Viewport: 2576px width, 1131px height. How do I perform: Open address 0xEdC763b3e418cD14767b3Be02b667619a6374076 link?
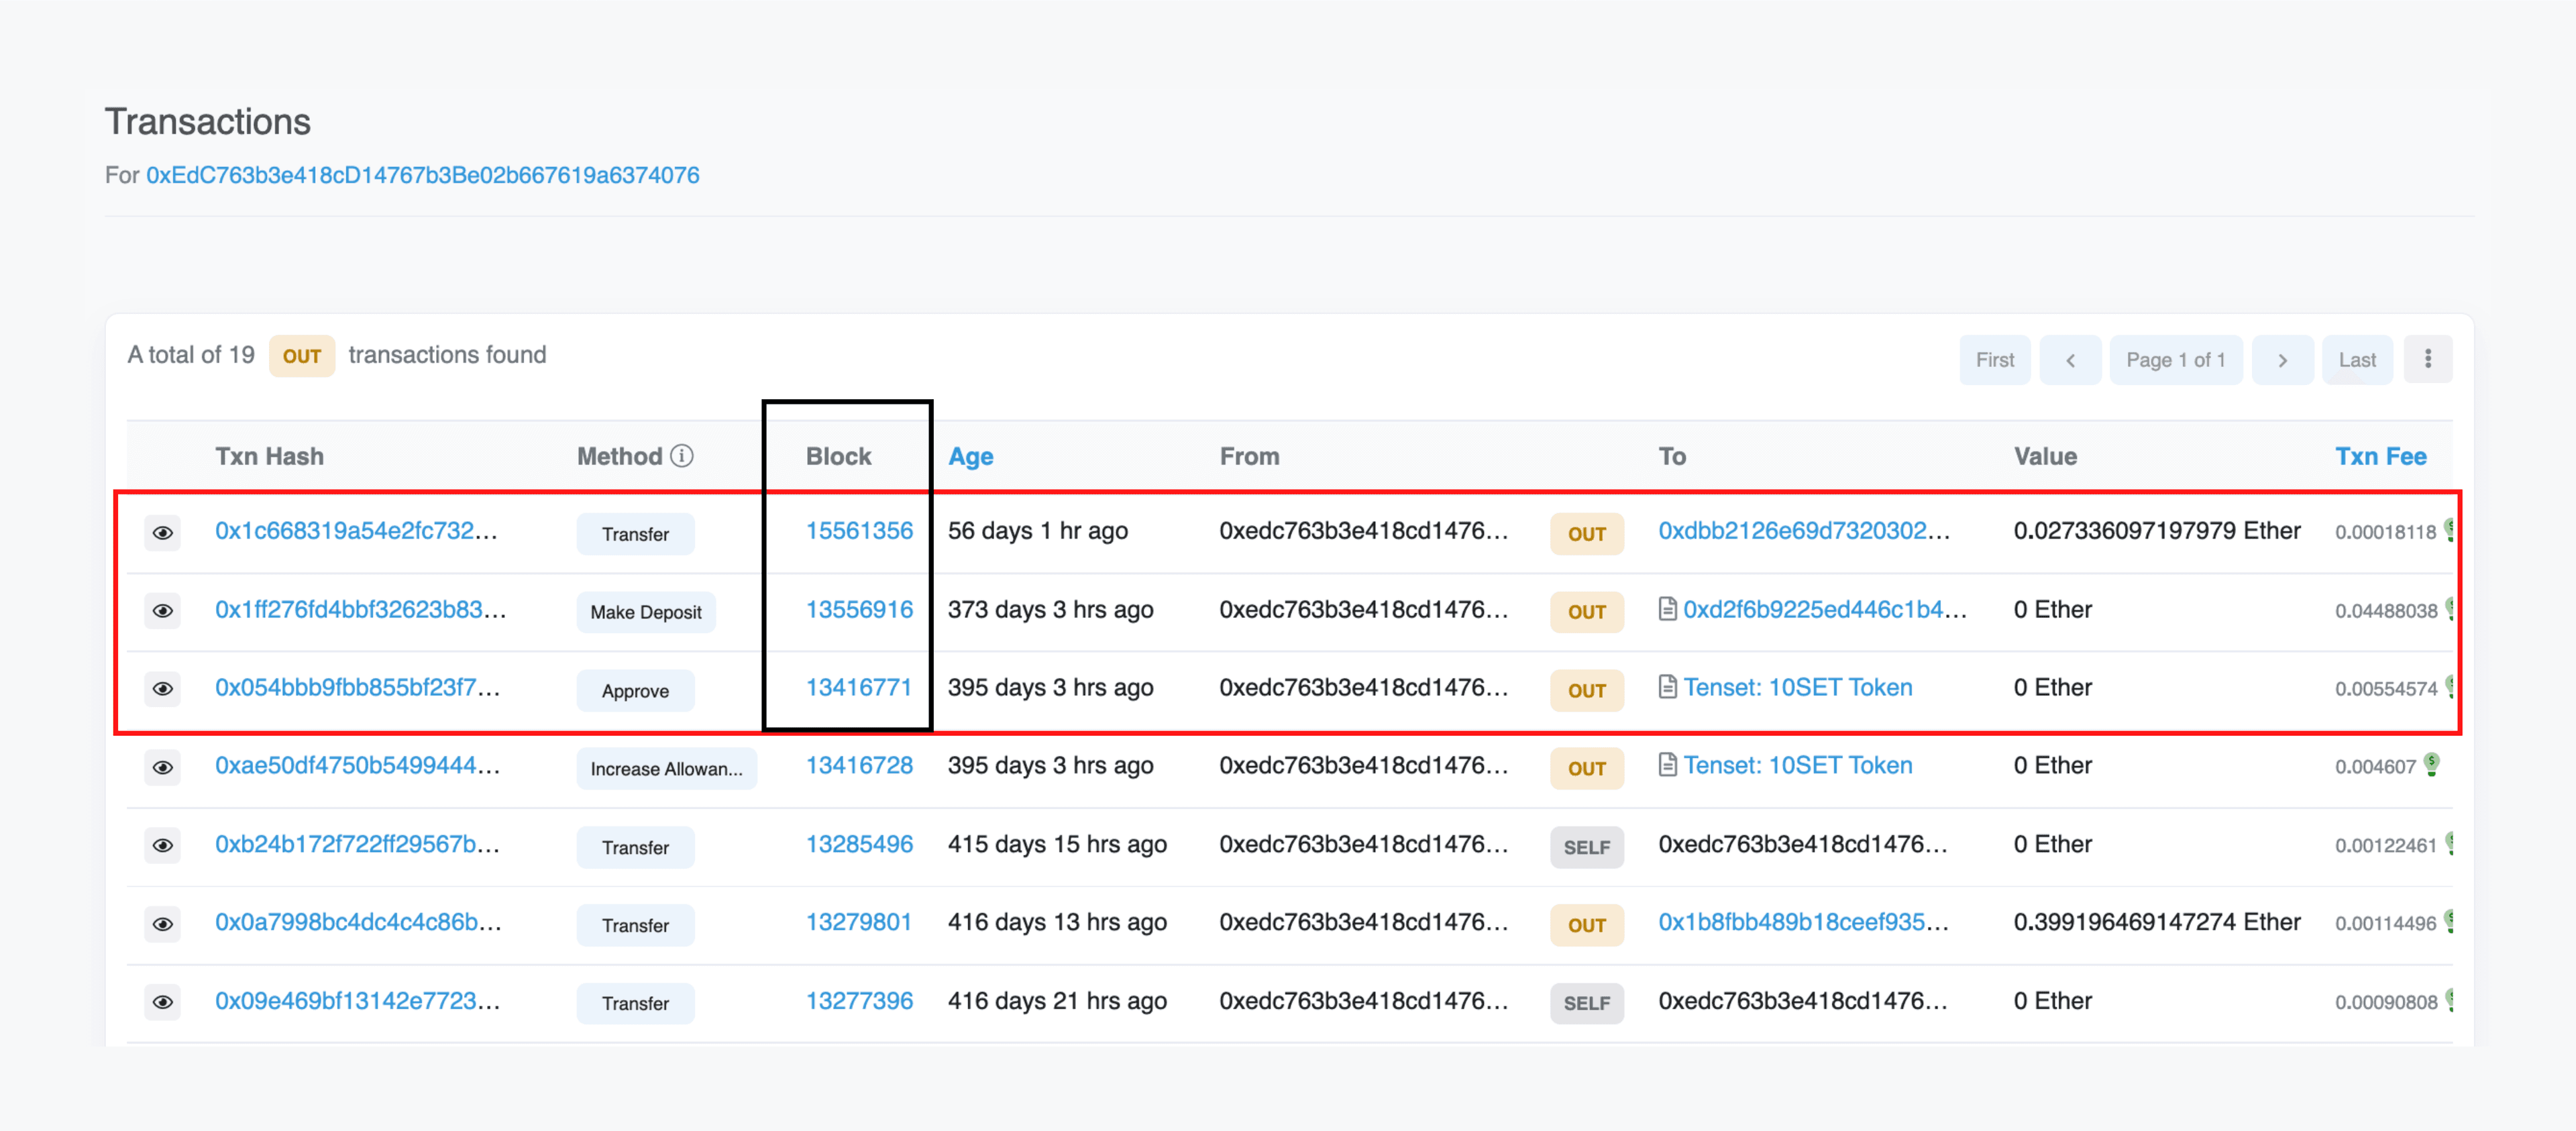pos(422,175)
